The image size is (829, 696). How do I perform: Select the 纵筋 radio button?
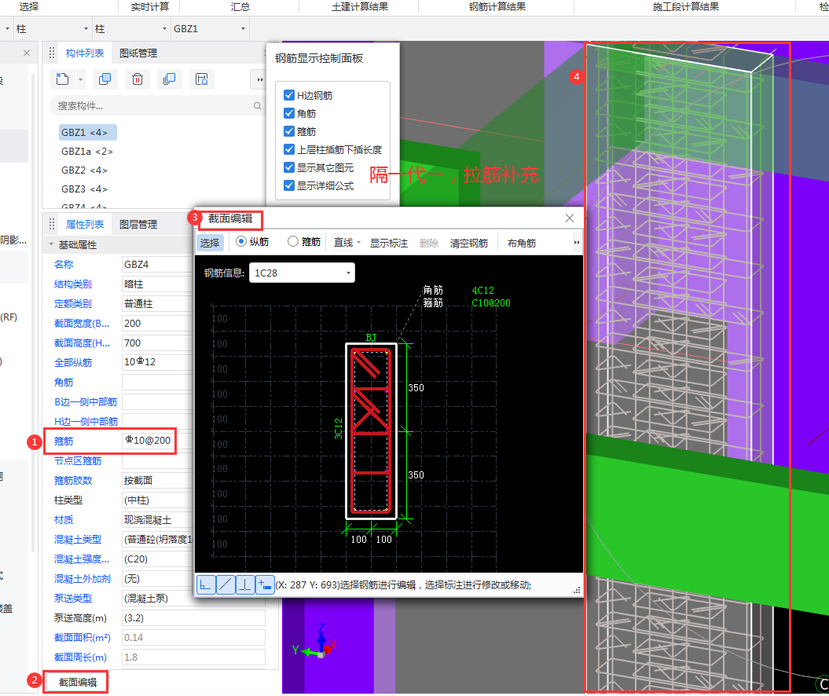tap(241, 241)
